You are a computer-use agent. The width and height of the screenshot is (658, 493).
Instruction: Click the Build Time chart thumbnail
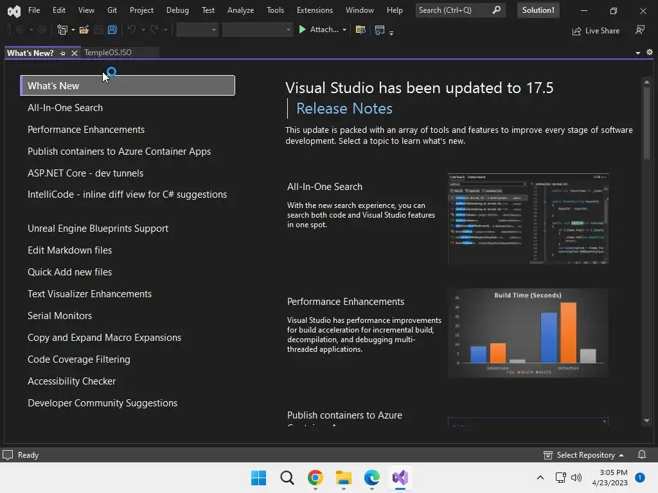(528, 333)
